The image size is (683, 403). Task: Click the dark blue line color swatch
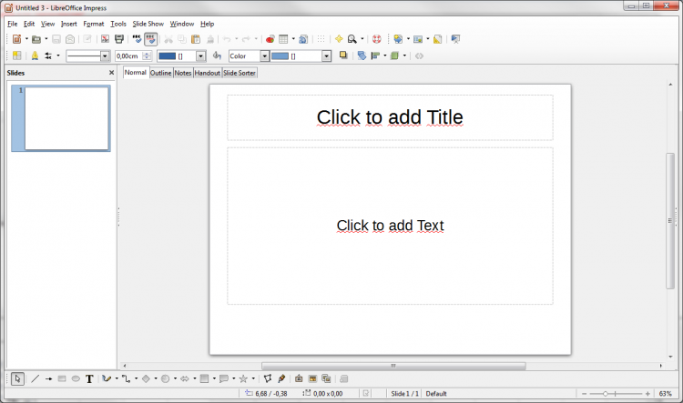point(167,55)
